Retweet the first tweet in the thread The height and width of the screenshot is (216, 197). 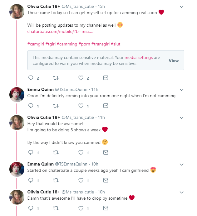[x=56, y=78]
